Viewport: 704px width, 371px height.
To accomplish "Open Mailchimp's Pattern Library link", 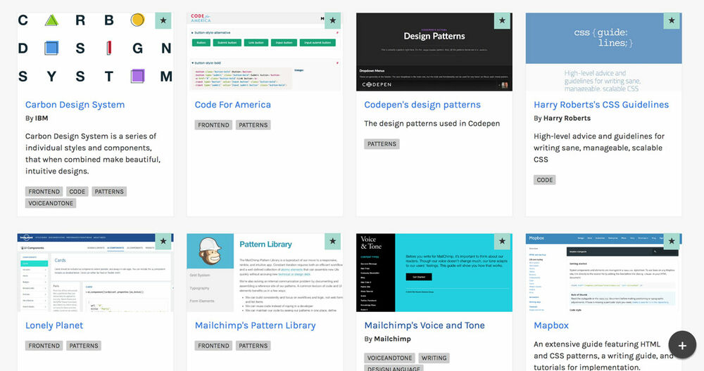I will tap(255, 326).
